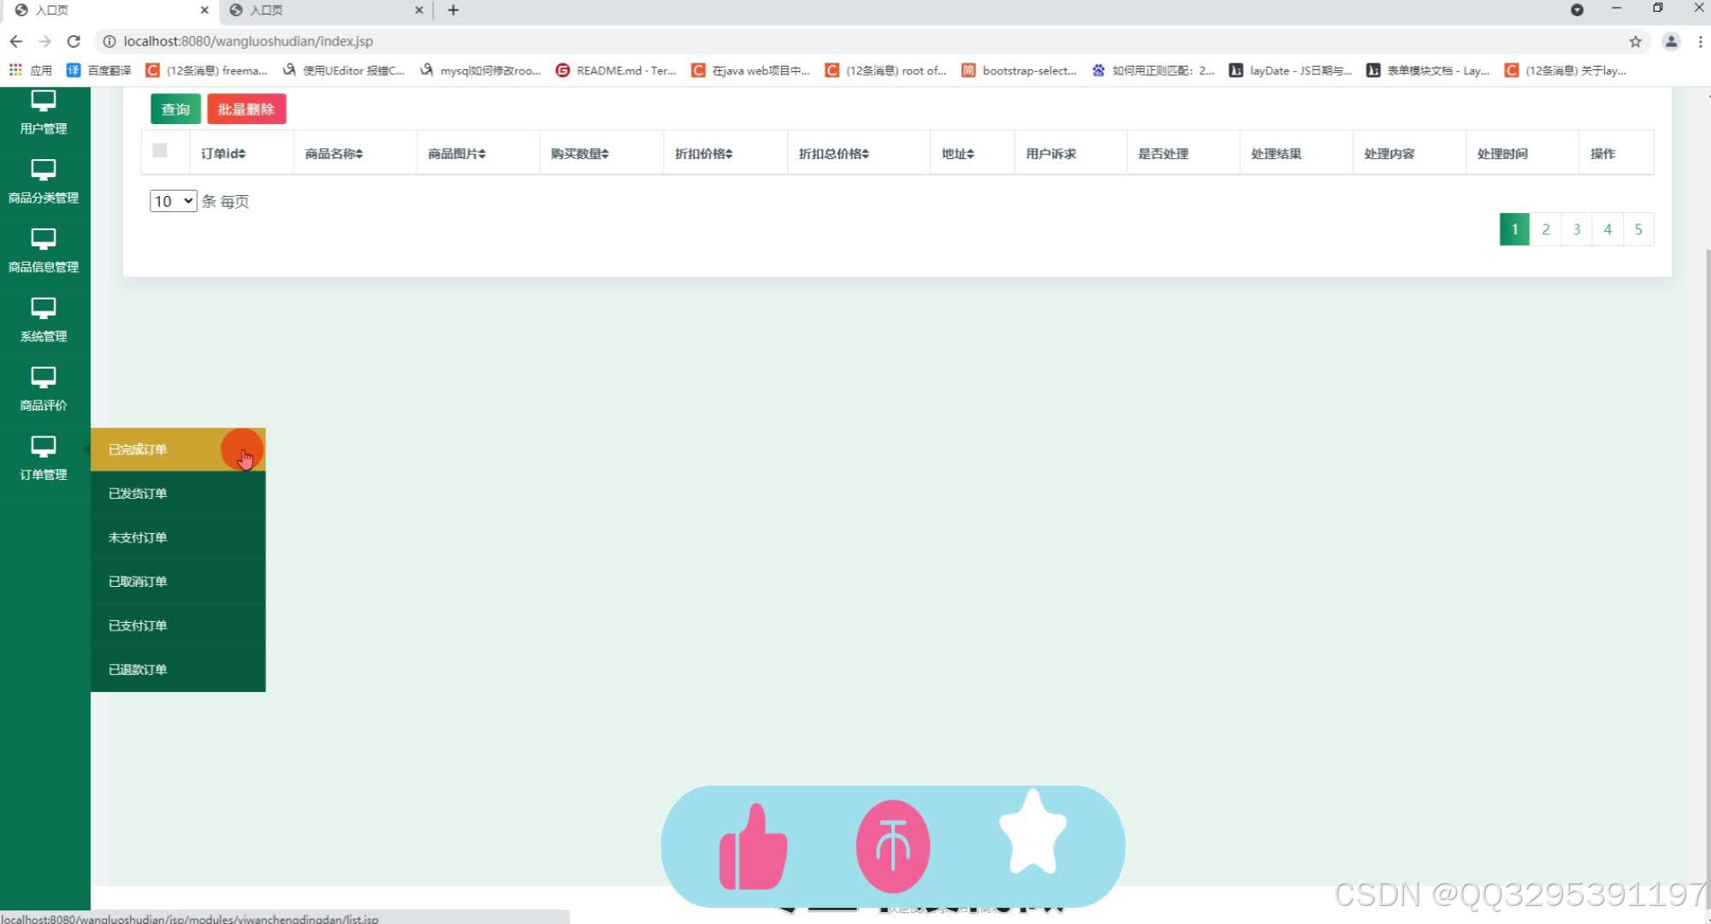The image size is (1711, 924).
Task: Open the Chrome profile avatar
Action: [x=1671, y=41]
